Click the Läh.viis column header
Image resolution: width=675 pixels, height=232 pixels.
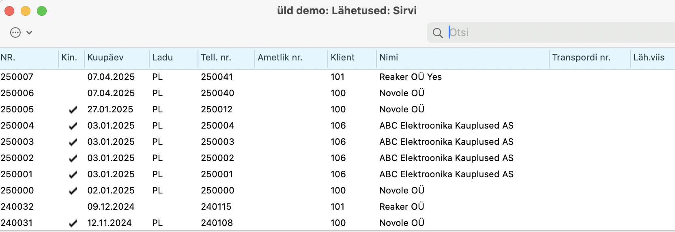[x=653, y=58]
